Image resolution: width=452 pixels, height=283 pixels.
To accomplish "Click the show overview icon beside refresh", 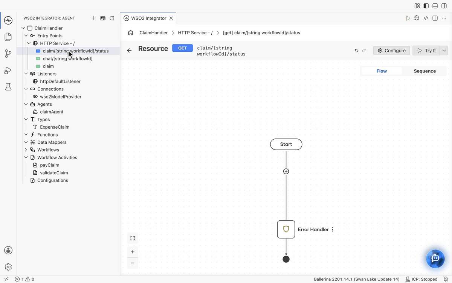I will [103, 18].
